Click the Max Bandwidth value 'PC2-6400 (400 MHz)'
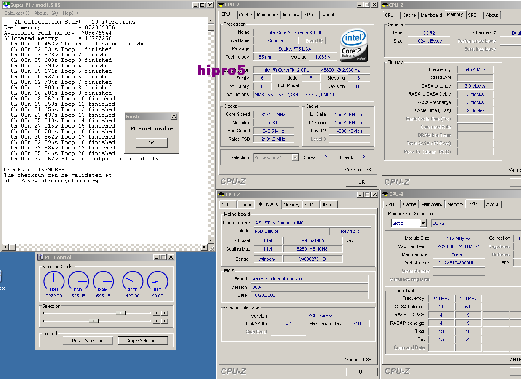This screenshot has width=521, height=379. coord(459,246)
